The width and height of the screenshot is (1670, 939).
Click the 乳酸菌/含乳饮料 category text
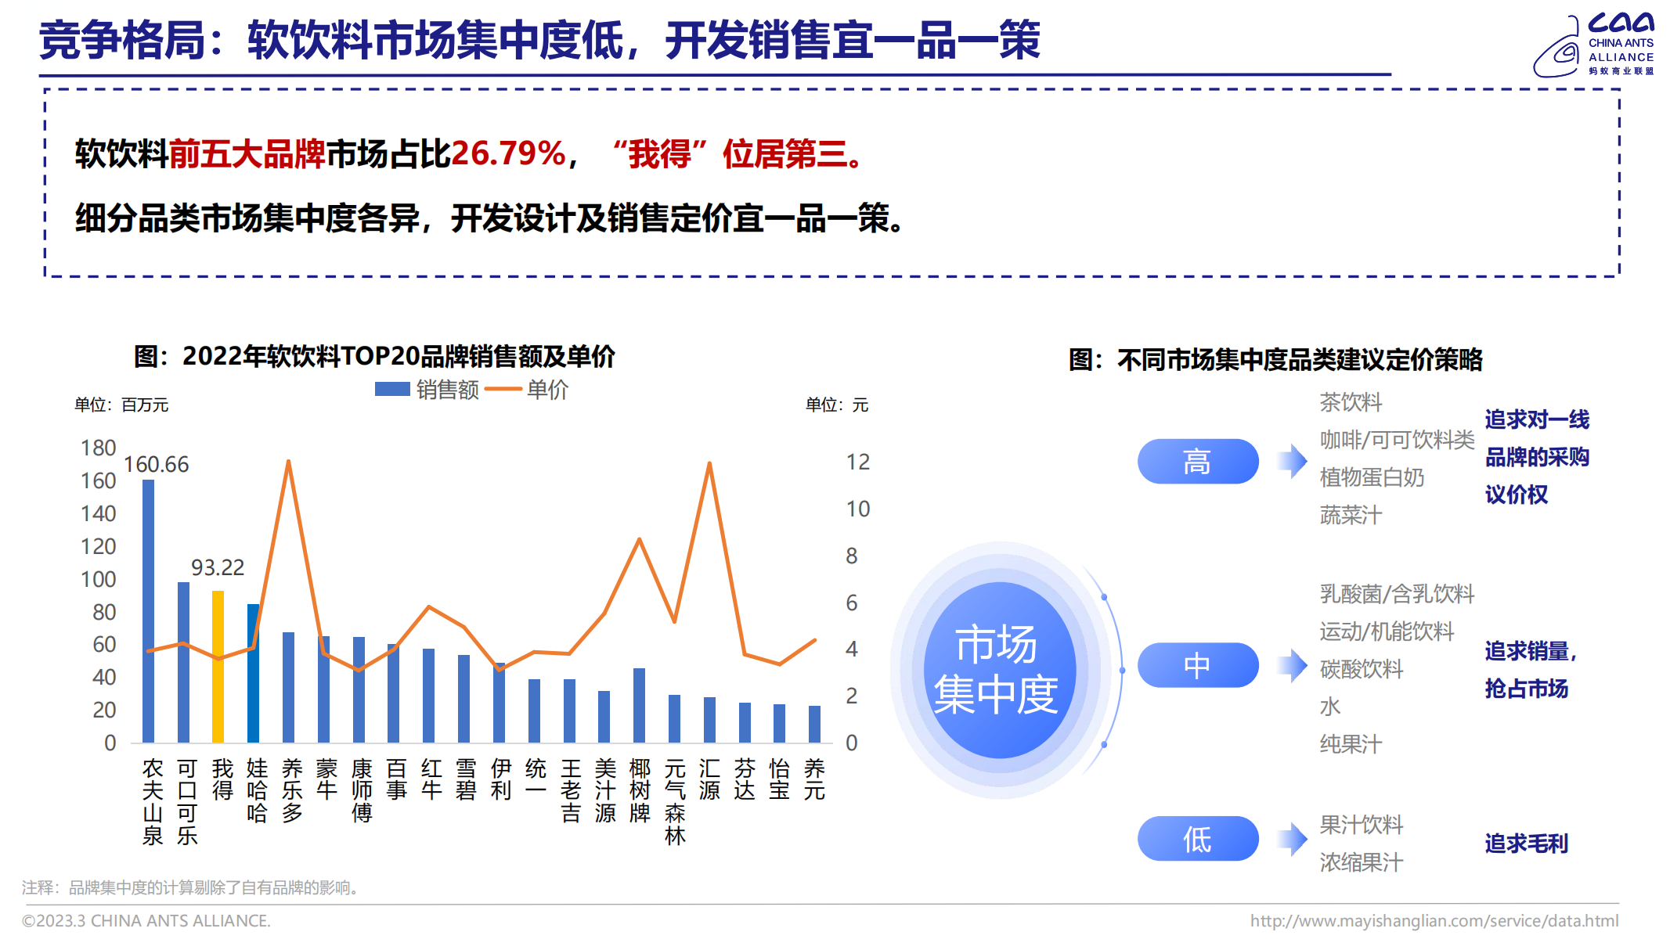(1397, 594)
